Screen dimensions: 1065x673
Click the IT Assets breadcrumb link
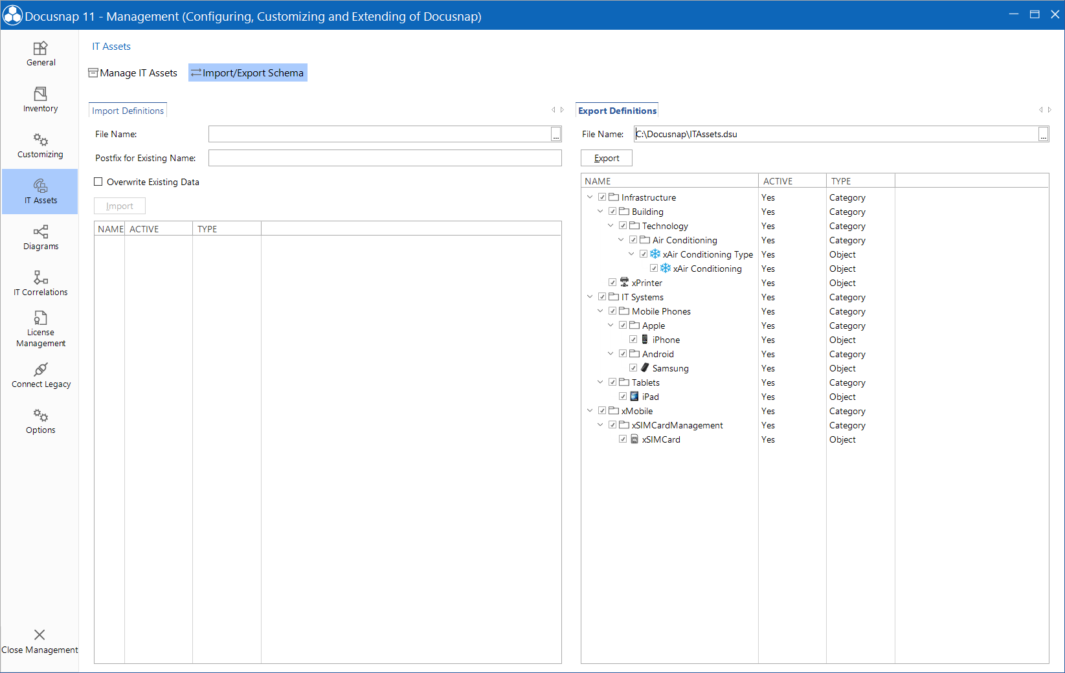pos(111,46)
